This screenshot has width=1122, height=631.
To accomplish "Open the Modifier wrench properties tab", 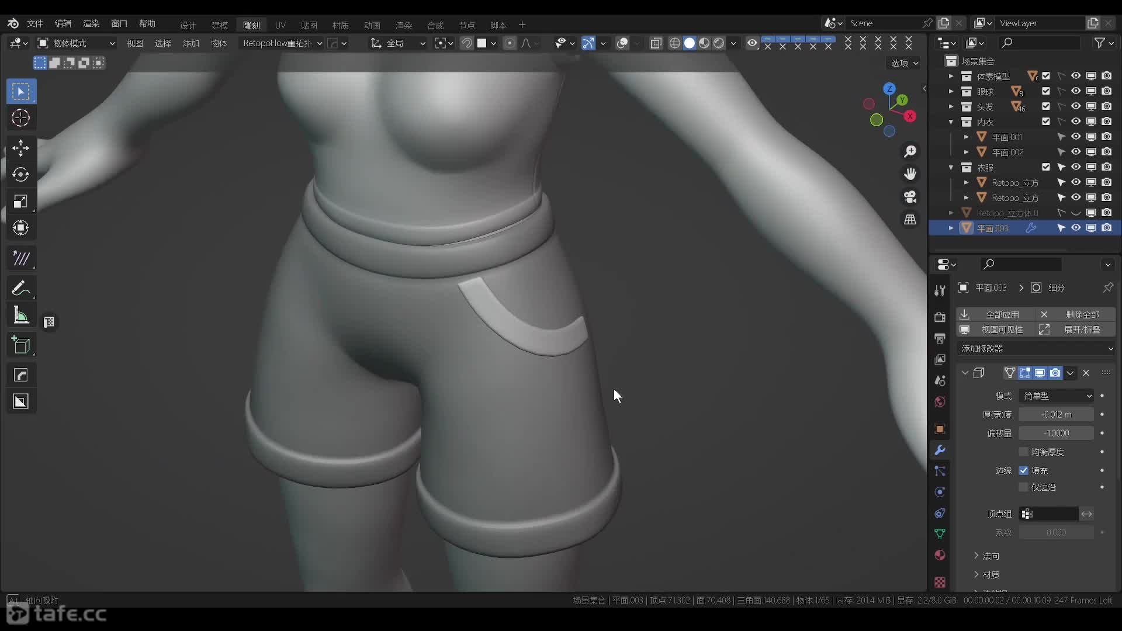I will [940, 450].
